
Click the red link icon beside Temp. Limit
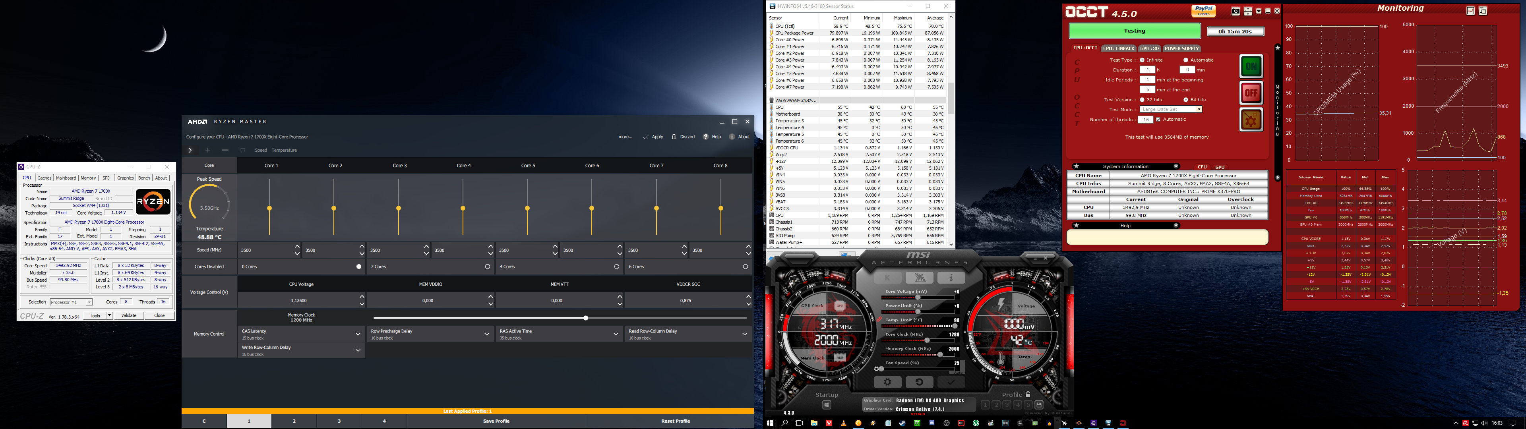[x=879, y=320]
